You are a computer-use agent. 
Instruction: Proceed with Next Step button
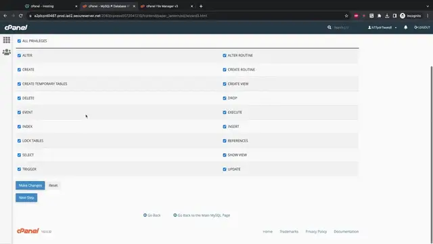point(26,197)
